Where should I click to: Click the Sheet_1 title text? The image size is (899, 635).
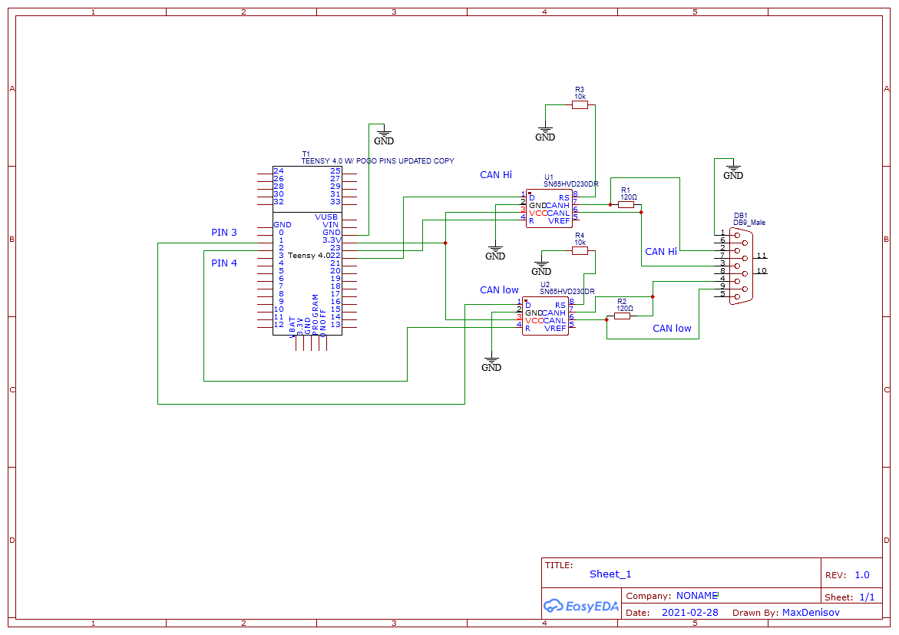pos(609,574)
